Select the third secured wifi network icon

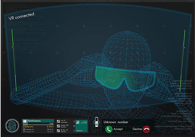click(x=58, y=131)
